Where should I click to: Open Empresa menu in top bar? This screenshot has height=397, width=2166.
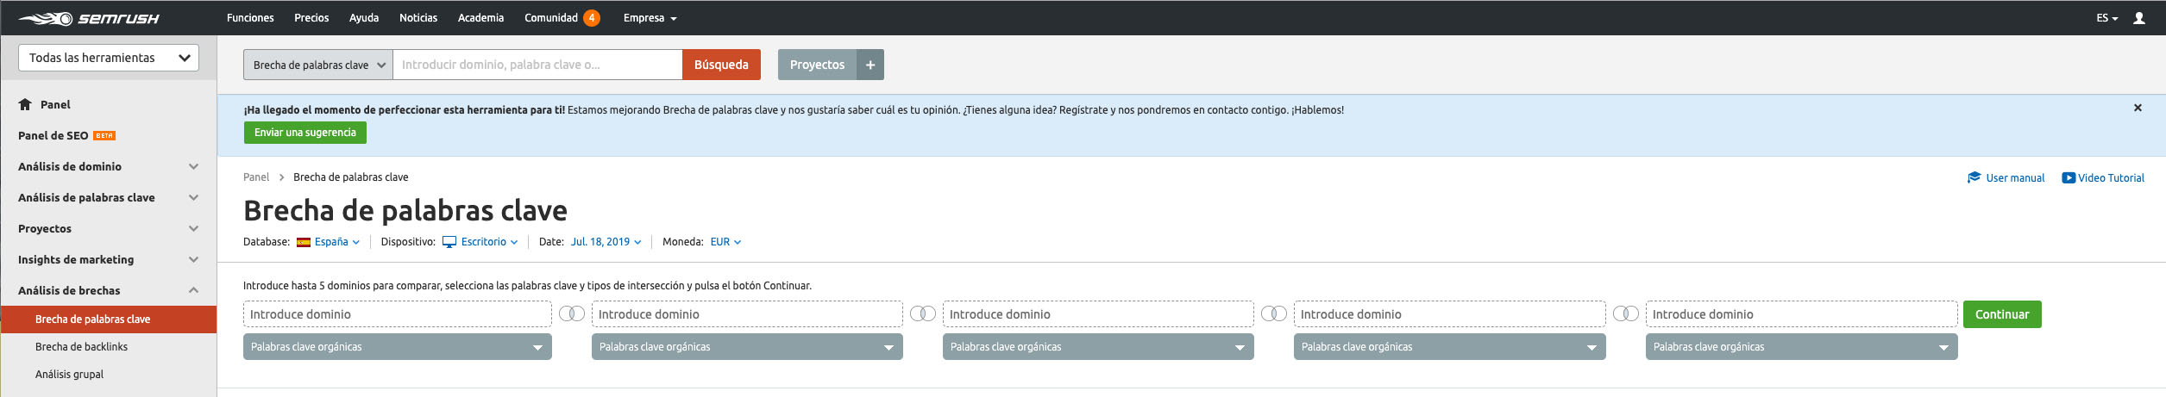tap(650, 18)
